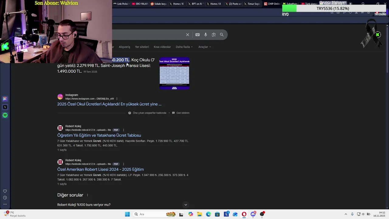Switch to the BPT on X browser tab
389x219 pixels.
(x=195, y=4)
